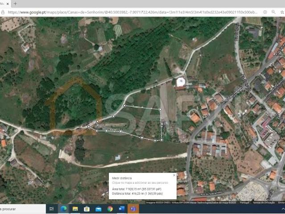The height and width of the screenshot is (214, 285).
Task: Click the Windows search box
Action: [23, 209]
